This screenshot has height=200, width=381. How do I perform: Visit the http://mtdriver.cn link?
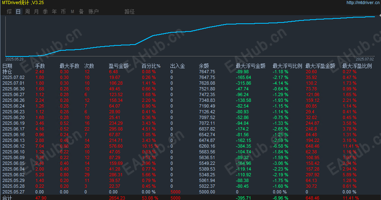tap(363, 3)
